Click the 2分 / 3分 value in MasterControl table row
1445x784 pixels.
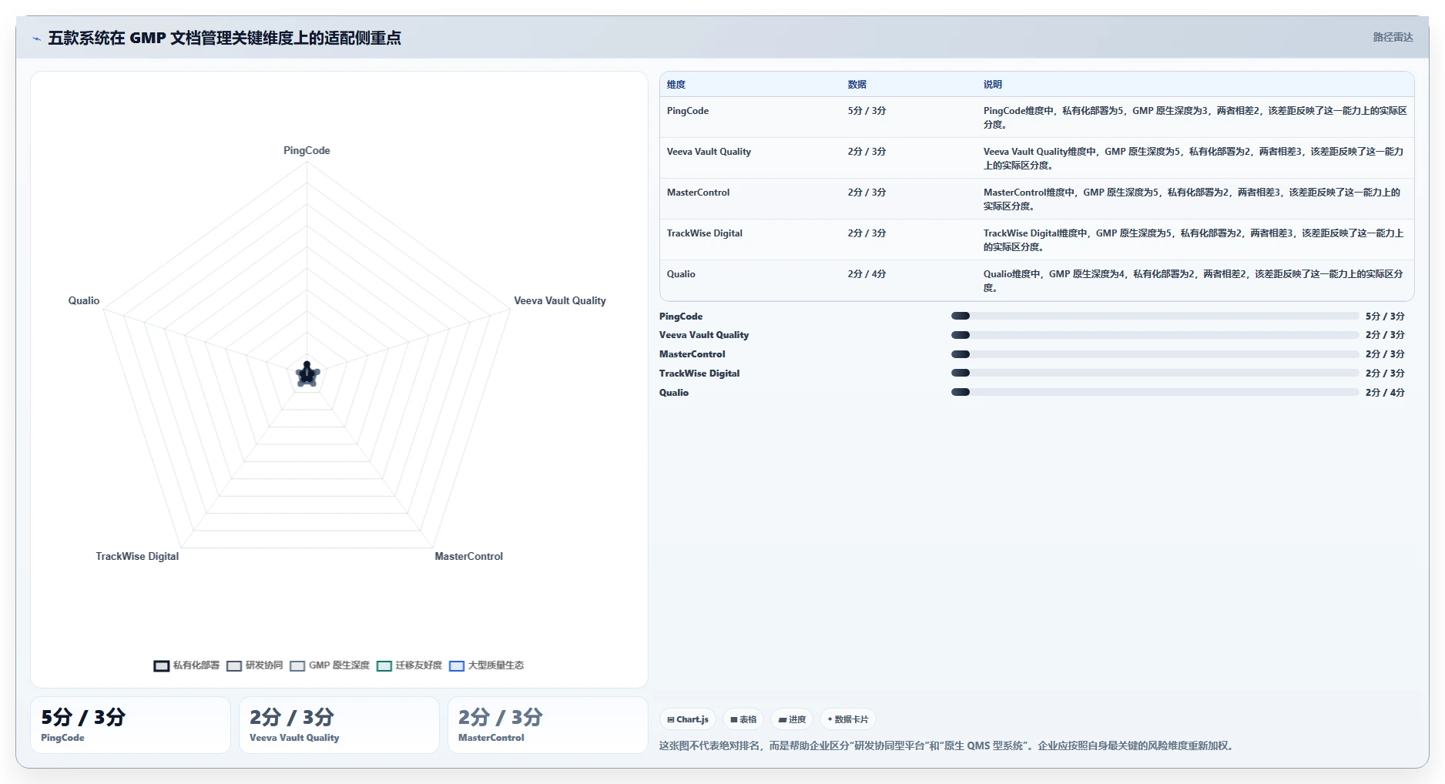click(867, 193)
